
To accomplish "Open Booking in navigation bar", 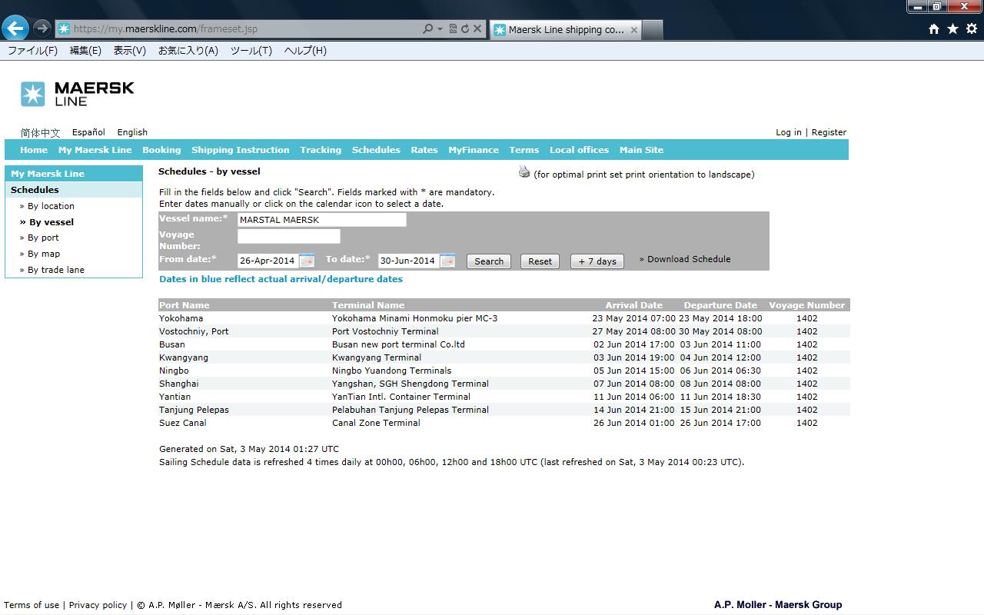I will 161,150.
